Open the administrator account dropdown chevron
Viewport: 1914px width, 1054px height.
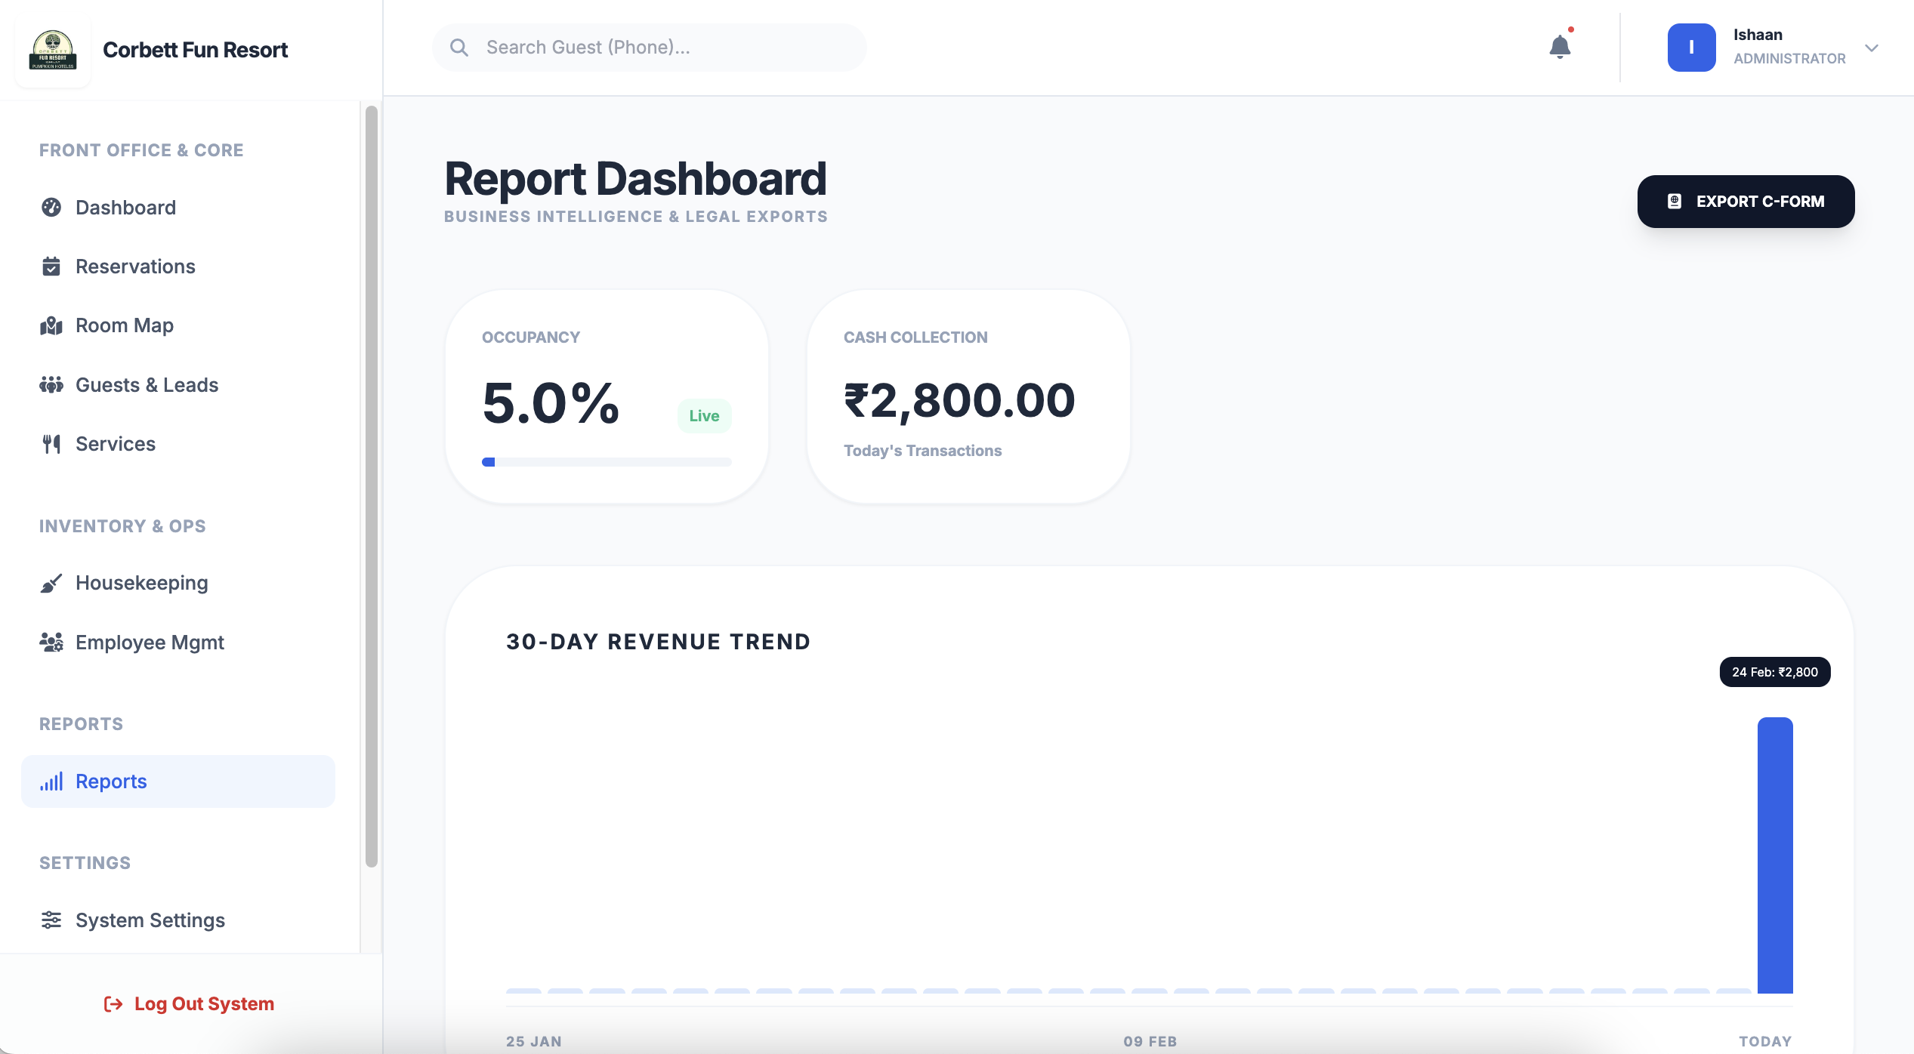point(1872,48)
